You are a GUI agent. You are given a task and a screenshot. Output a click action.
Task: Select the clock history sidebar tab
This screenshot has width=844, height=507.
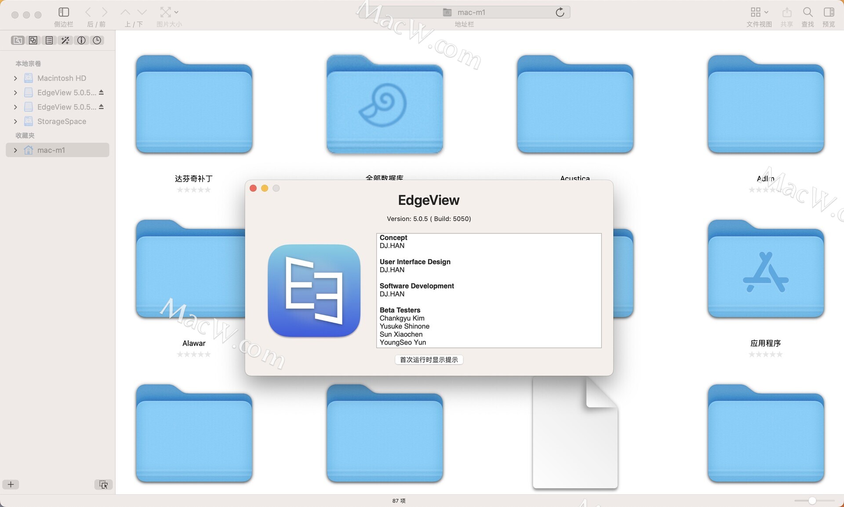click(97, 40)
